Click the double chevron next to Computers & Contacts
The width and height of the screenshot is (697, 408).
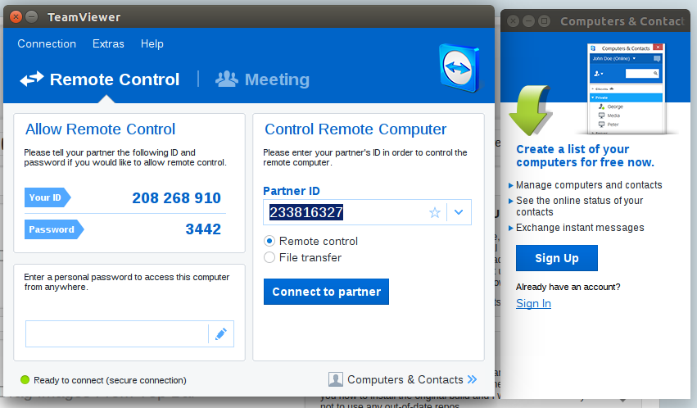472,379
